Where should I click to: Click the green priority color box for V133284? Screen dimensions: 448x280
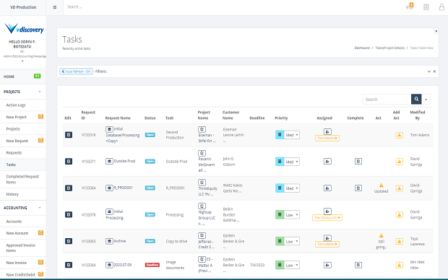coord(280,265)
